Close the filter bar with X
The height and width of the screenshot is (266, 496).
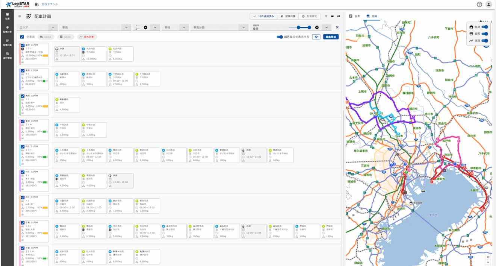click(337, 27)
